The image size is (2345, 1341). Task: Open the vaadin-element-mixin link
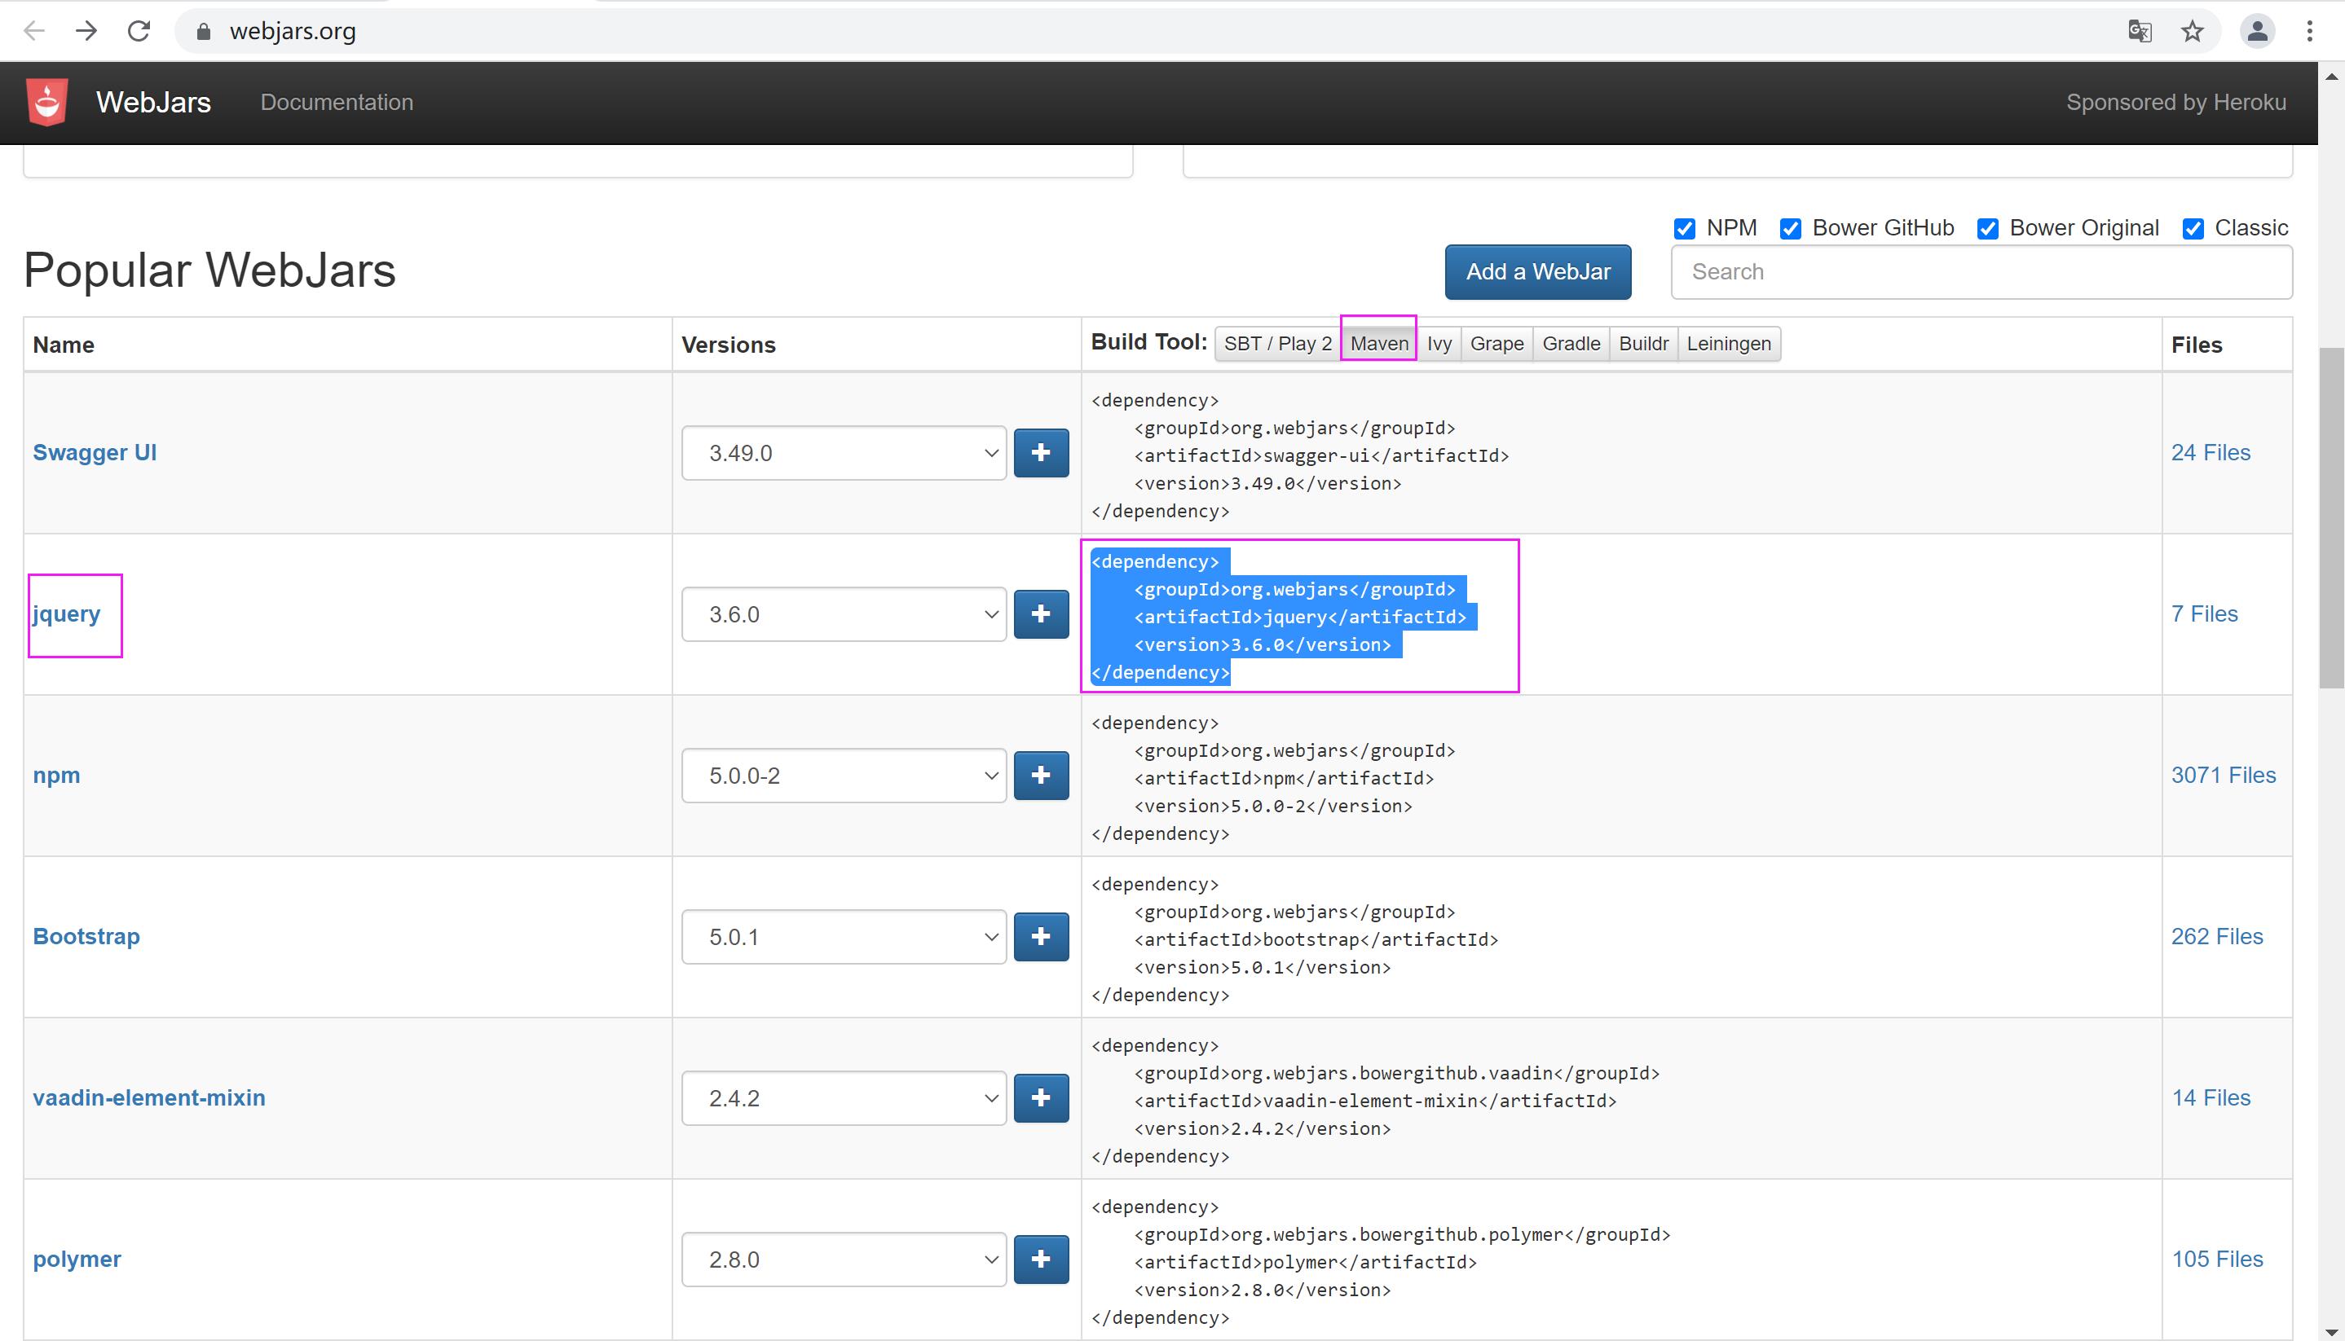(x=149, y=1097)
